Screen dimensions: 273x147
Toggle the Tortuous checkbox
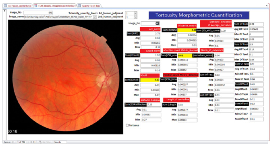127,125
